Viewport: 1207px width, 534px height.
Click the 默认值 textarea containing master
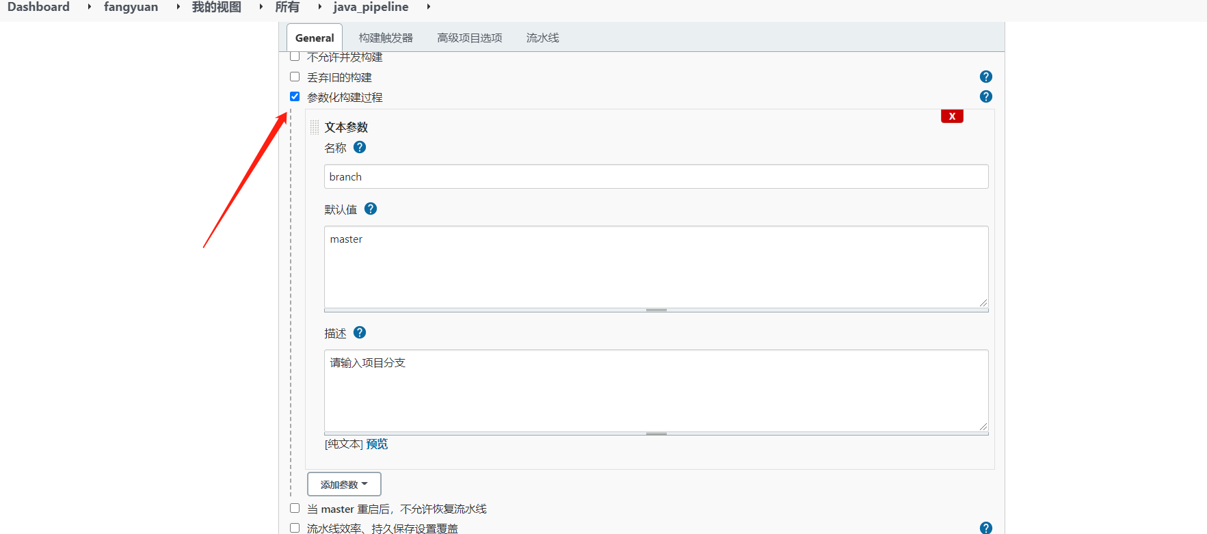pyautogui.click(x=656, y=267)
